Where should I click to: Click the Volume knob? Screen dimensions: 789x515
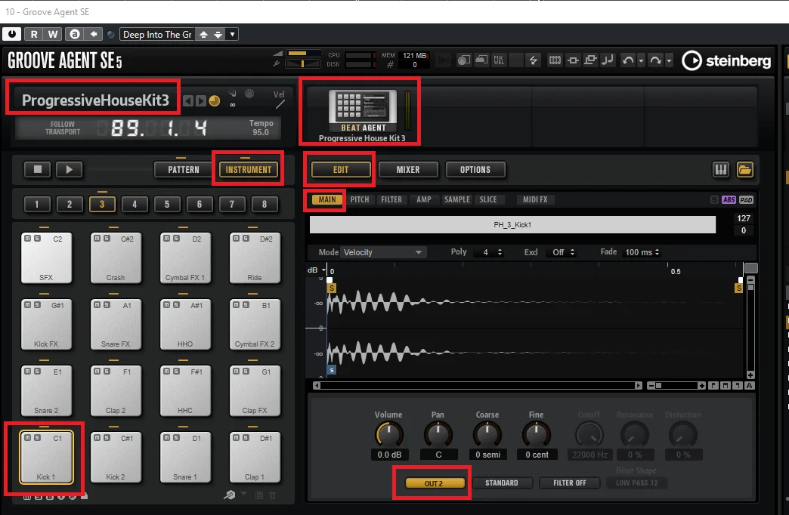(x=389, y=434)
